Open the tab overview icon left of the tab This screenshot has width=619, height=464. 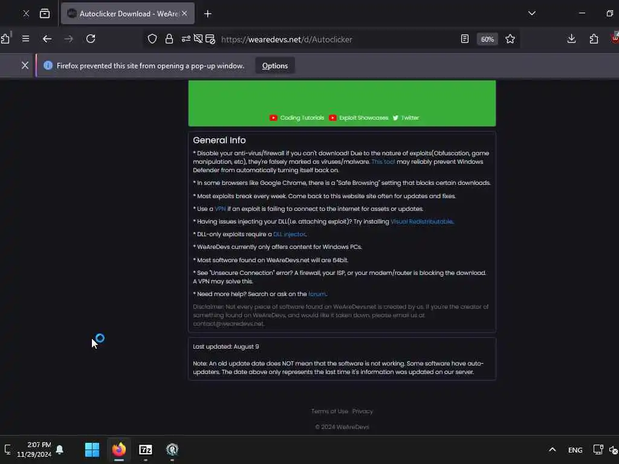[x=45, y=13]
